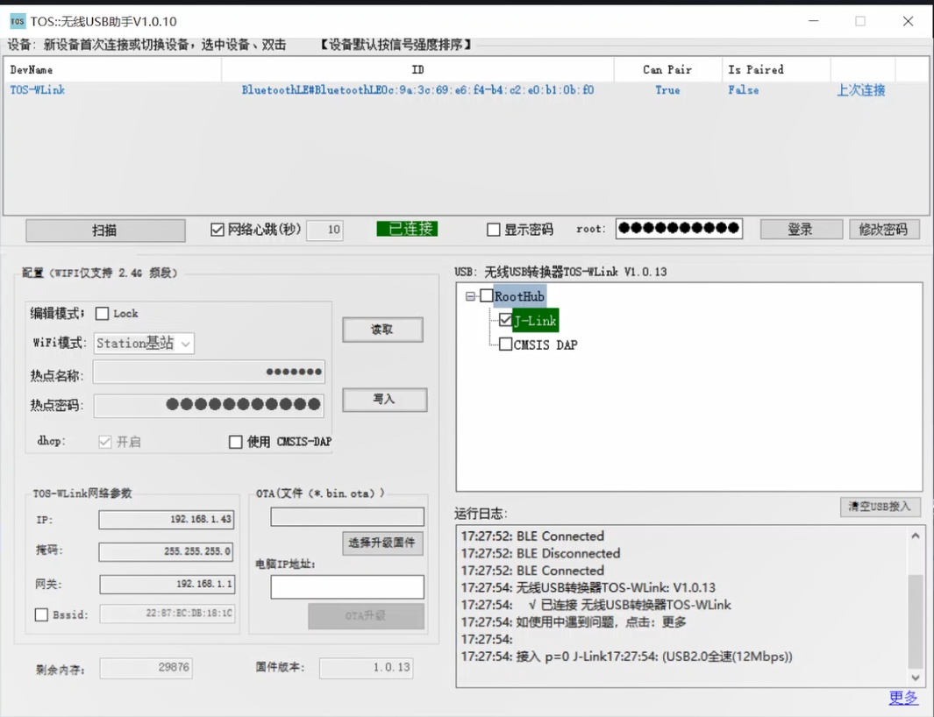Check the CMSIS DAP checkbox
Screen dimensions: 934x717
[506, 344]
